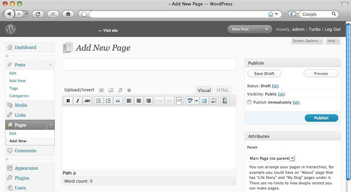
Task: Open the New Post quick dropdown arrow
Action: (x=267, y=29)
